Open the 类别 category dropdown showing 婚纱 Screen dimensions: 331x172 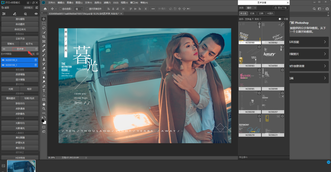(x=251, y=8)
